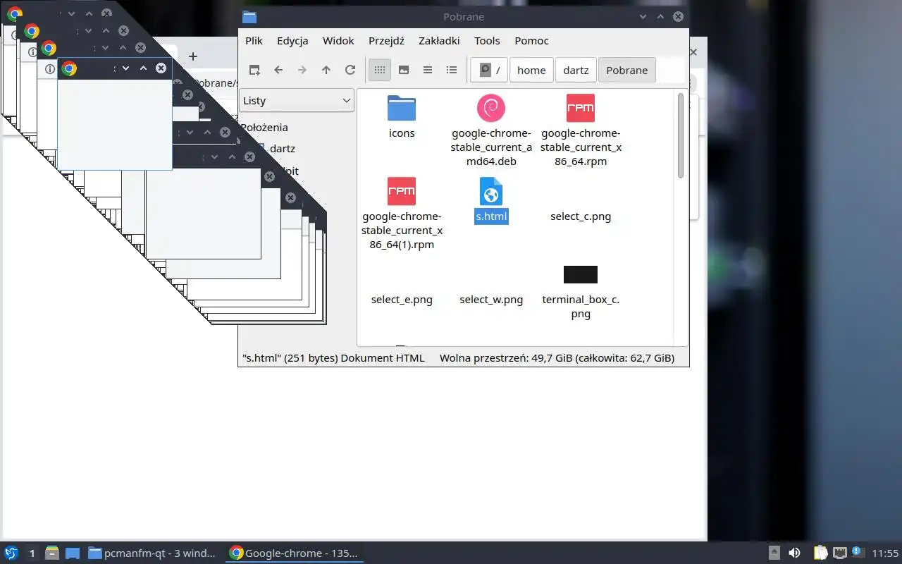This screenshot has width=902, height=564.
Task: Open the file manager quicklaunch icon
Action: click(52, 553)
